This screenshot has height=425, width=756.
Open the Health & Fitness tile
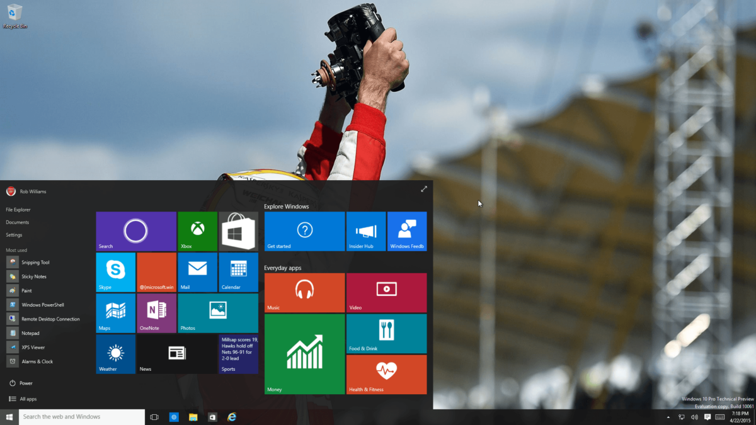(386, 375)
